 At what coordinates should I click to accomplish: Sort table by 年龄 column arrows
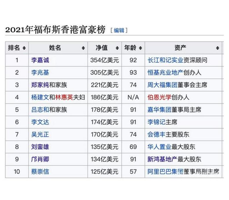[140, 48]
